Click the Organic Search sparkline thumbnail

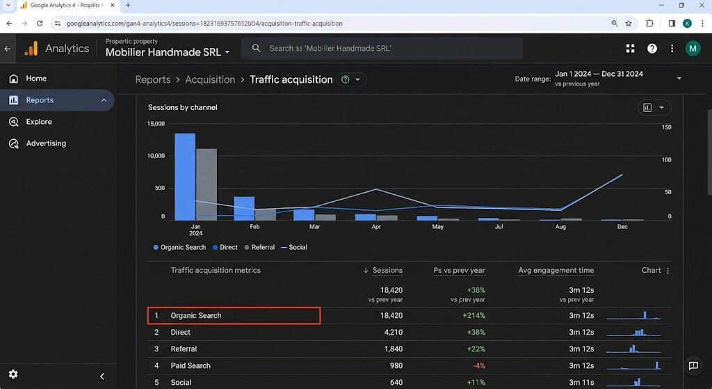tap(633, 315)
